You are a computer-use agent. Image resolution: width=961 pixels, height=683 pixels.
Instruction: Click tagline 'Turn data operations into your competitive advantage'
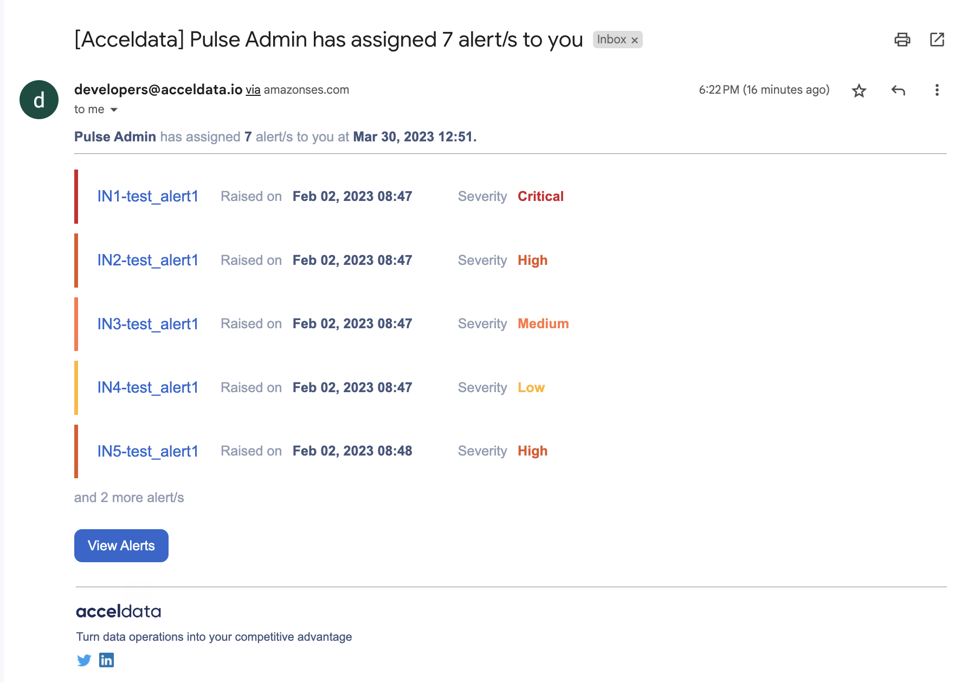click(214, 637)
